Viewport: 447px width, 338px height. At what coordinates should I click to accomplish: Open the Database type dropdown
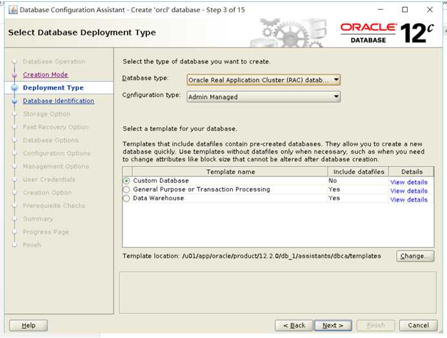click(263, 80)
